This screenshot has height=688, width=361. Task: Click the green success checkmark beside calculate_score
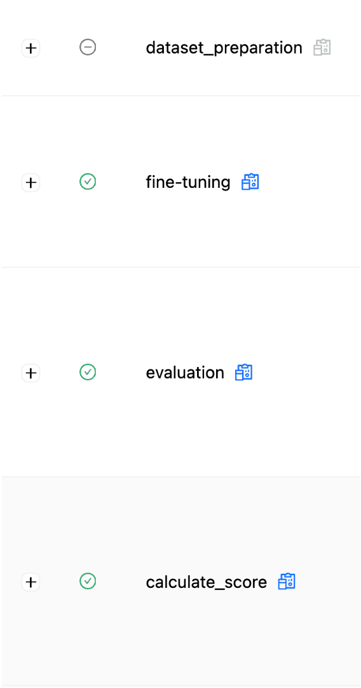pos(88,582)
